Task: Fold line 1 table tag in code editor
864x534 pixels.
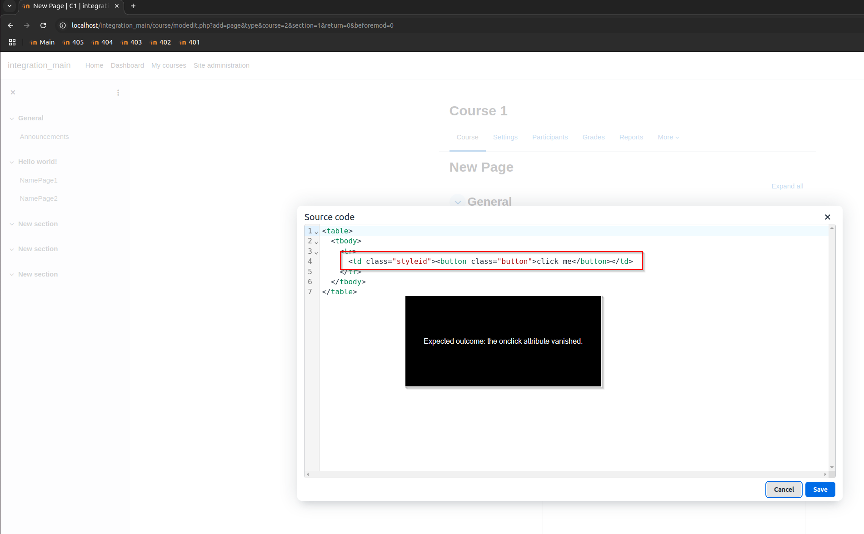Action: (316, 232)
